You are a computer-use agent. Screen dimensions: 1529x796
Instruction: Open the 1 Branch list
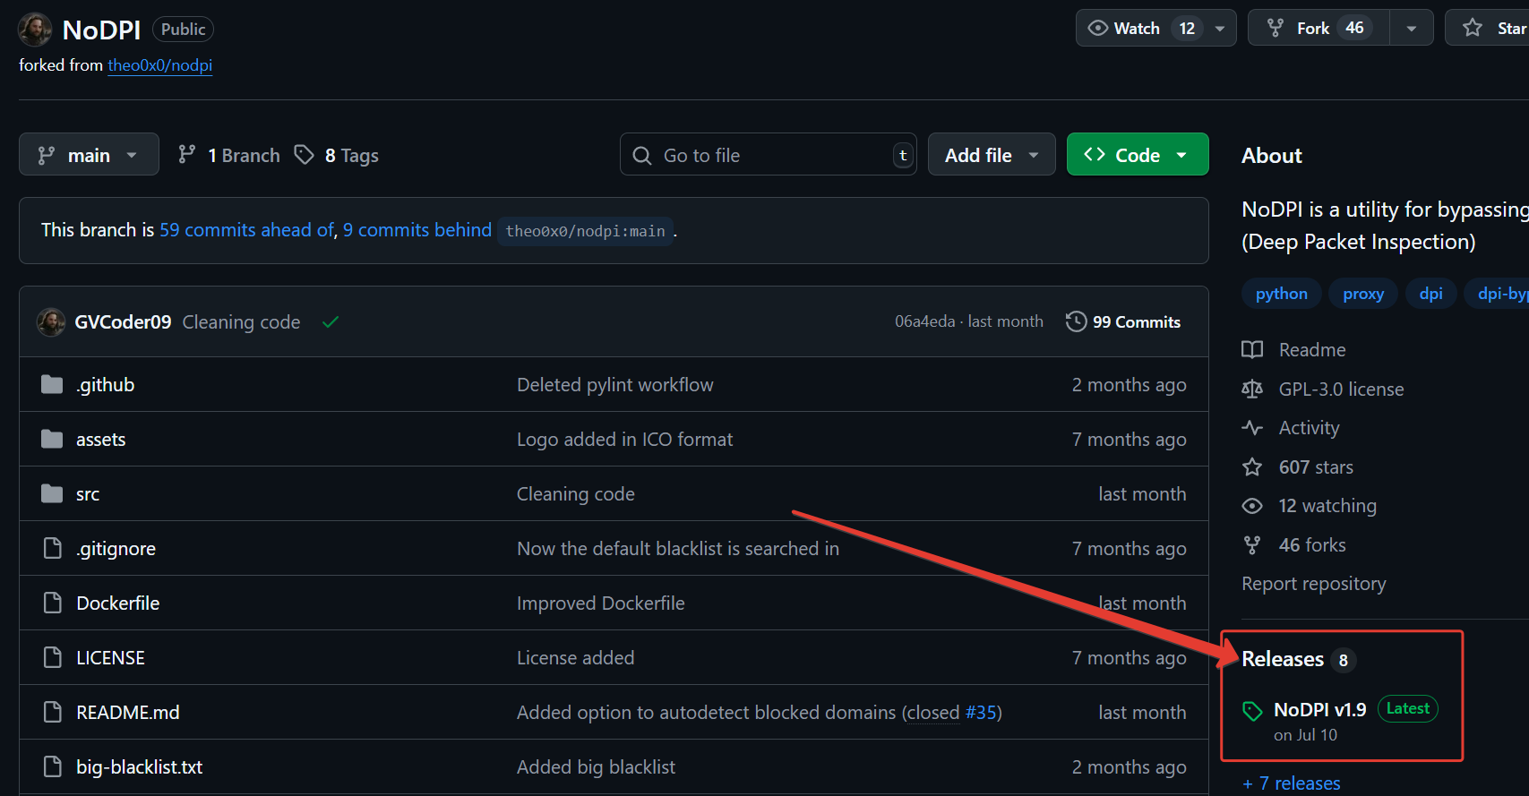229,155
